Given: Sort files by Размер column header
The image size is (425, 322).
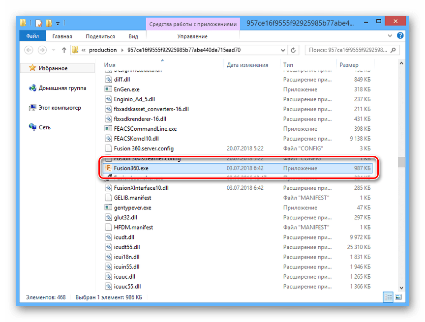Looking at the screenshot, I should tap(349, 65).
